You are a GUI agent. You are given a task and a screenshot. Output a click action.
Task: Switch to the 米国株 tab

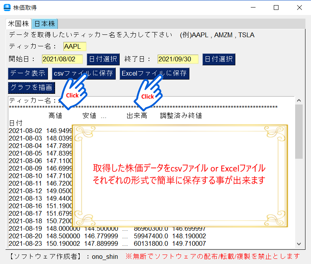pyautogui.click(x=19, y=24)
